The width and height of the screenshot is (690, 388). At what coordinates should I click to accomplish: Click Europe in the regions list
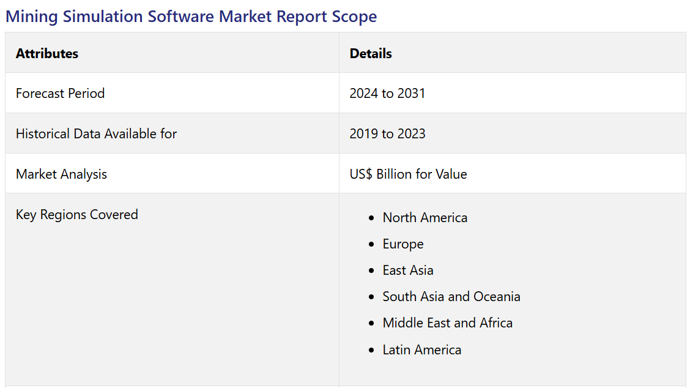pos(402,244)
